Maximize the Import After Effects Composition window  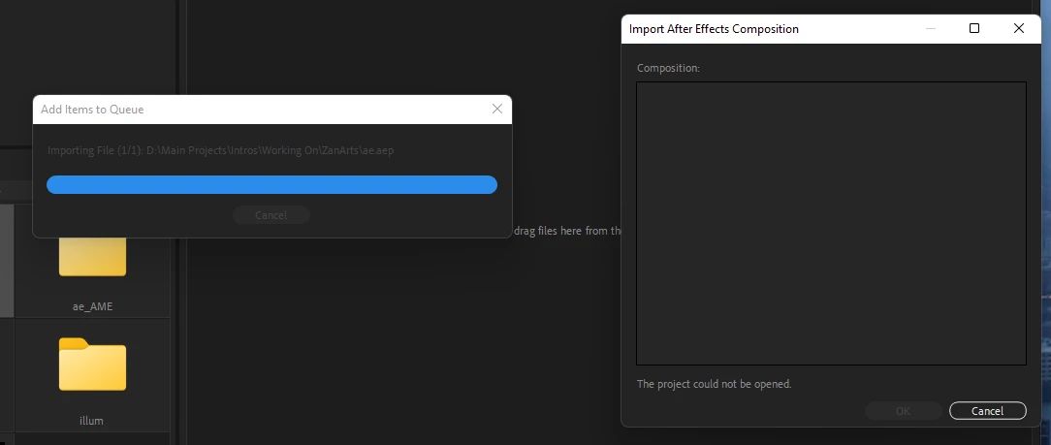pos(974,28)
